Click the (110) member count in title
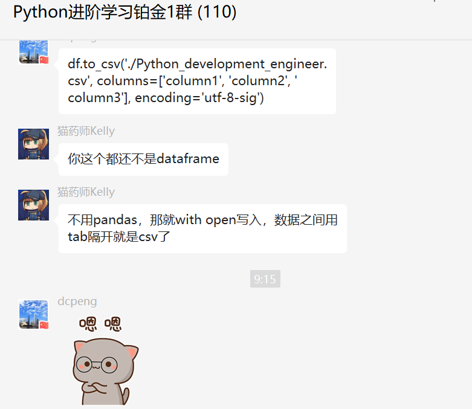 217,12
